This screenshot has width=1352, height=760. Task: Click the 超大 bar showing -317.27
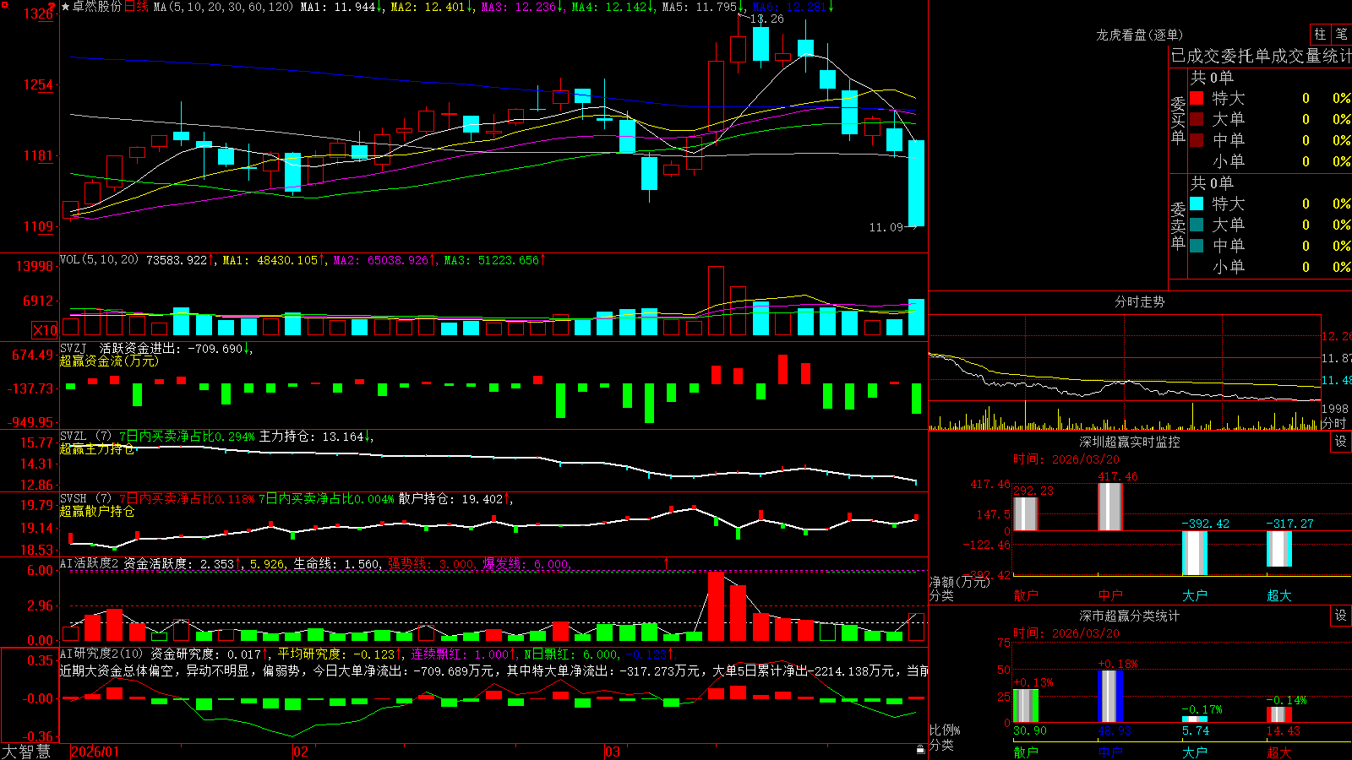click(x=1279, y=549)
